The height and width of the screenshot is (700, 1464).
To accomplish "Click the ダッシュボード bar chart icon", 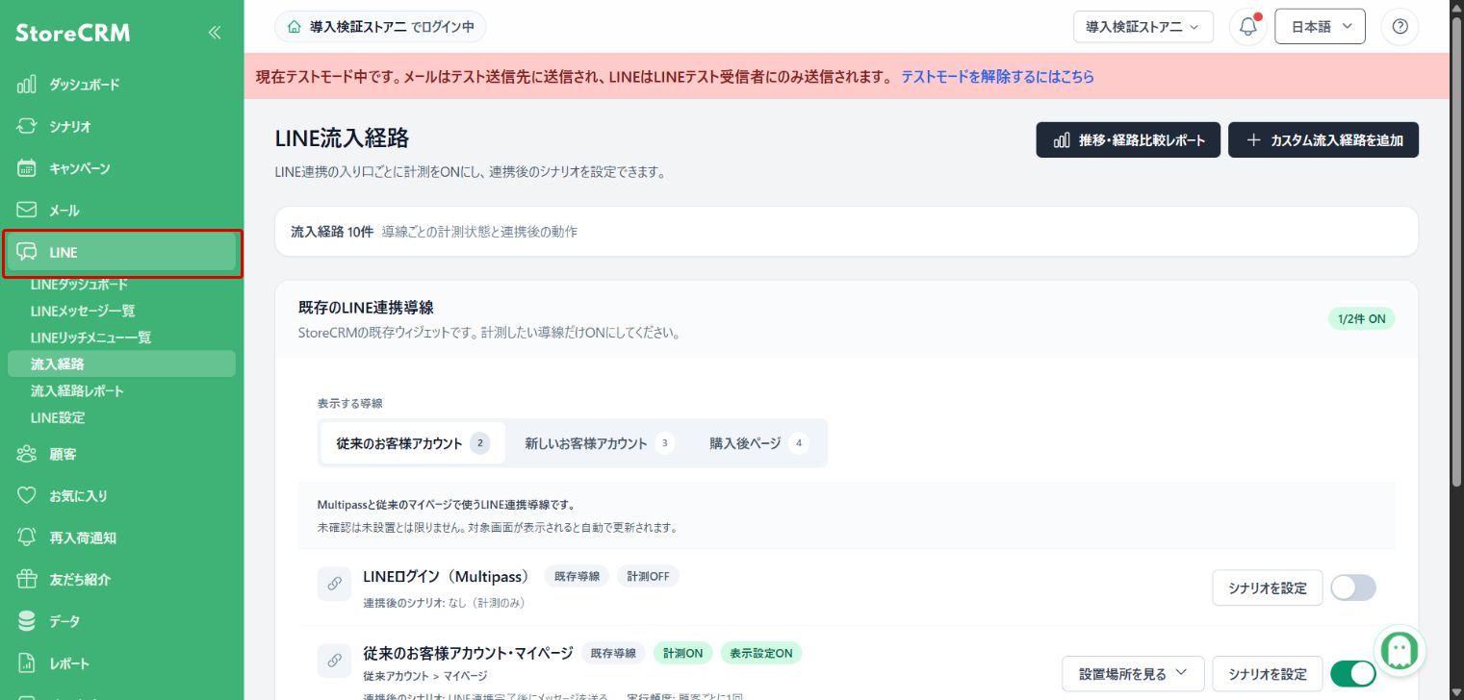I will 27,85.
